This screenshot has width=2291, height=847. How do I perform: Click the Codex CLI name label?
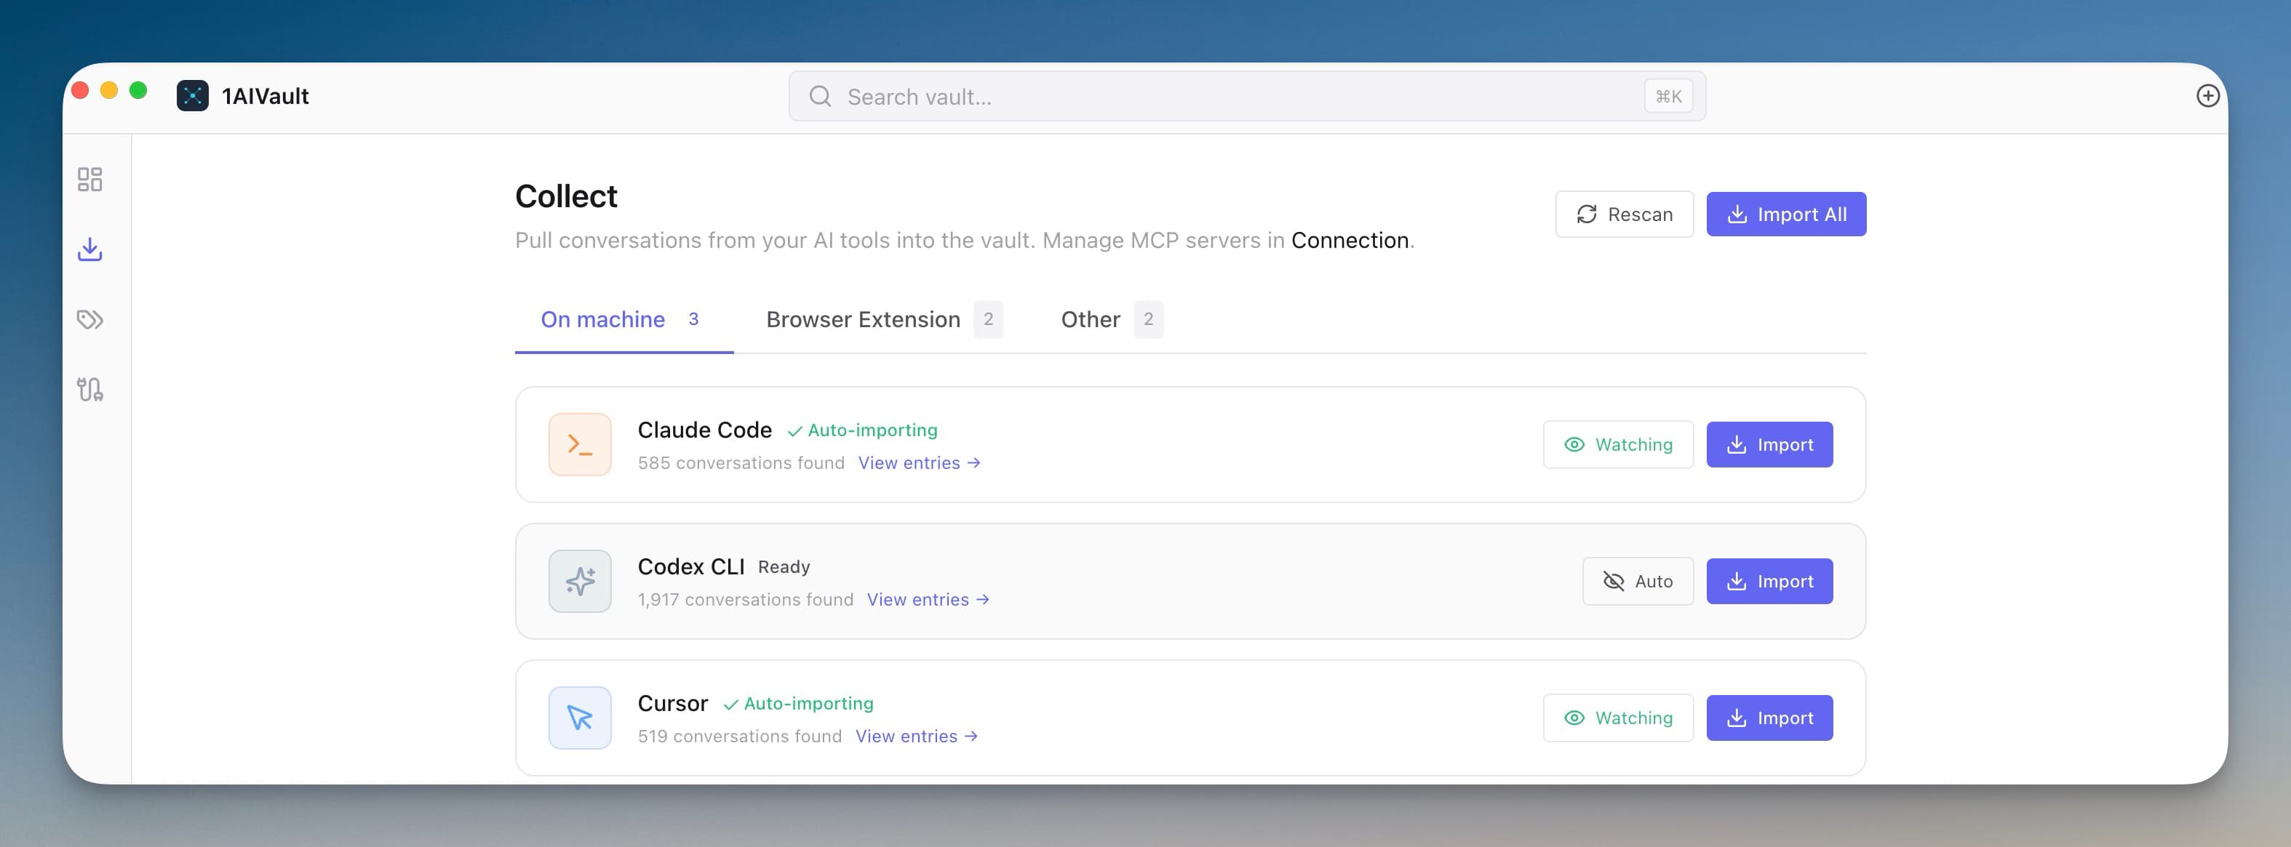[691, 567]
